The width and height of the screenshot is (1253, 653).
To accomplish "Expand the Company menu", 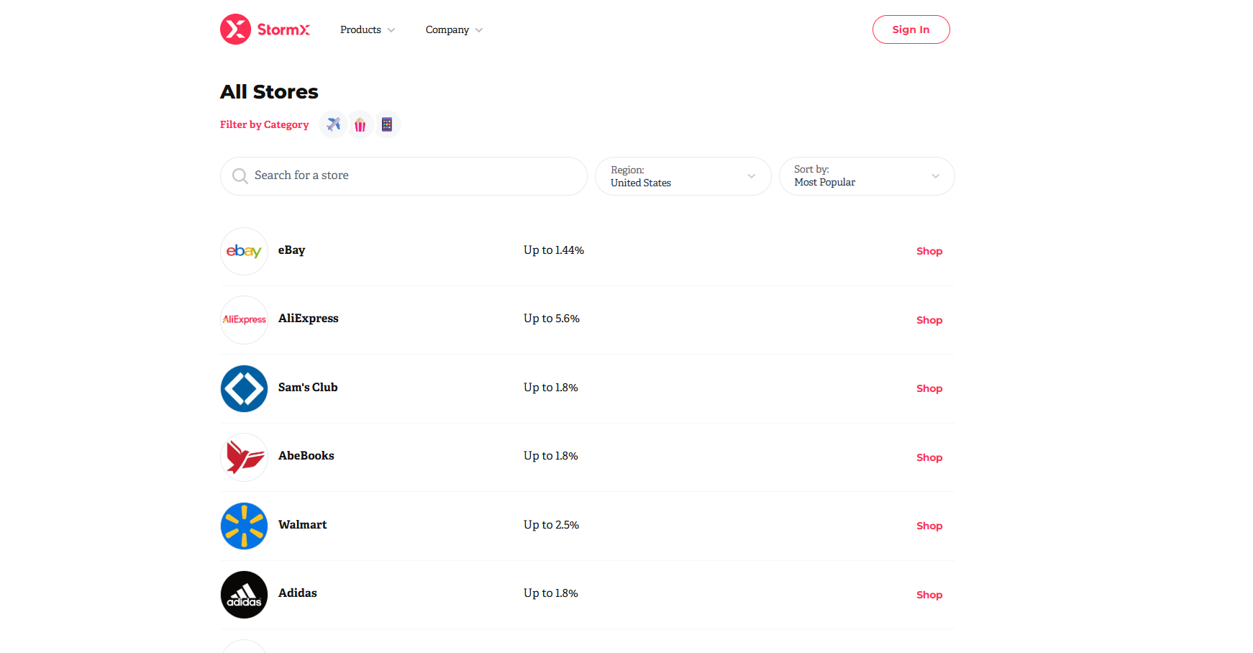I will click(454, 29).
